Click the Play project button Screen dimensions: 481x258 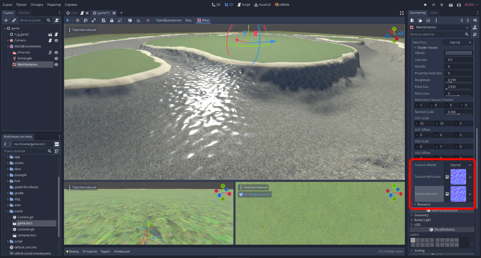(x=426, y=4)
